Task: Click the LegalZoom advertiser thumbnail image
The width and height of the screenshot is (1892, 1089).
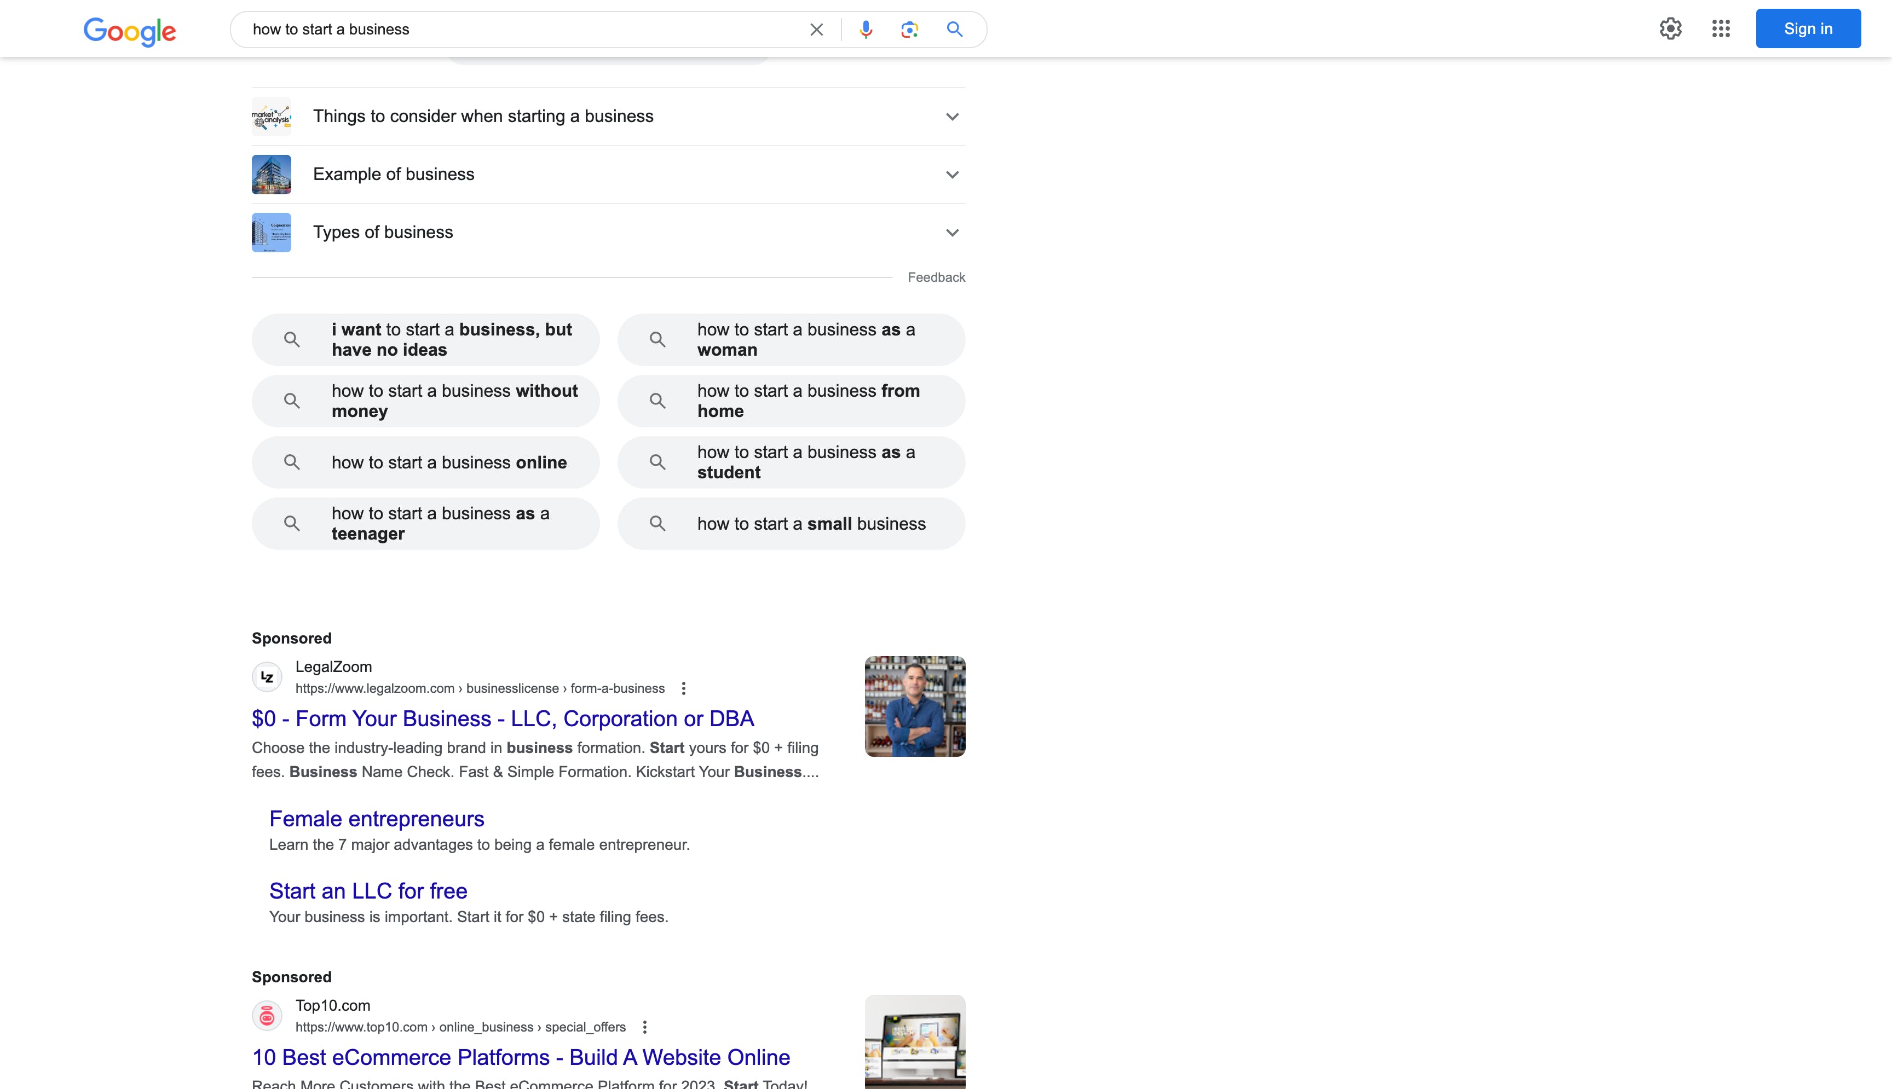Action: pyautogui.click(x=916, y=705)
